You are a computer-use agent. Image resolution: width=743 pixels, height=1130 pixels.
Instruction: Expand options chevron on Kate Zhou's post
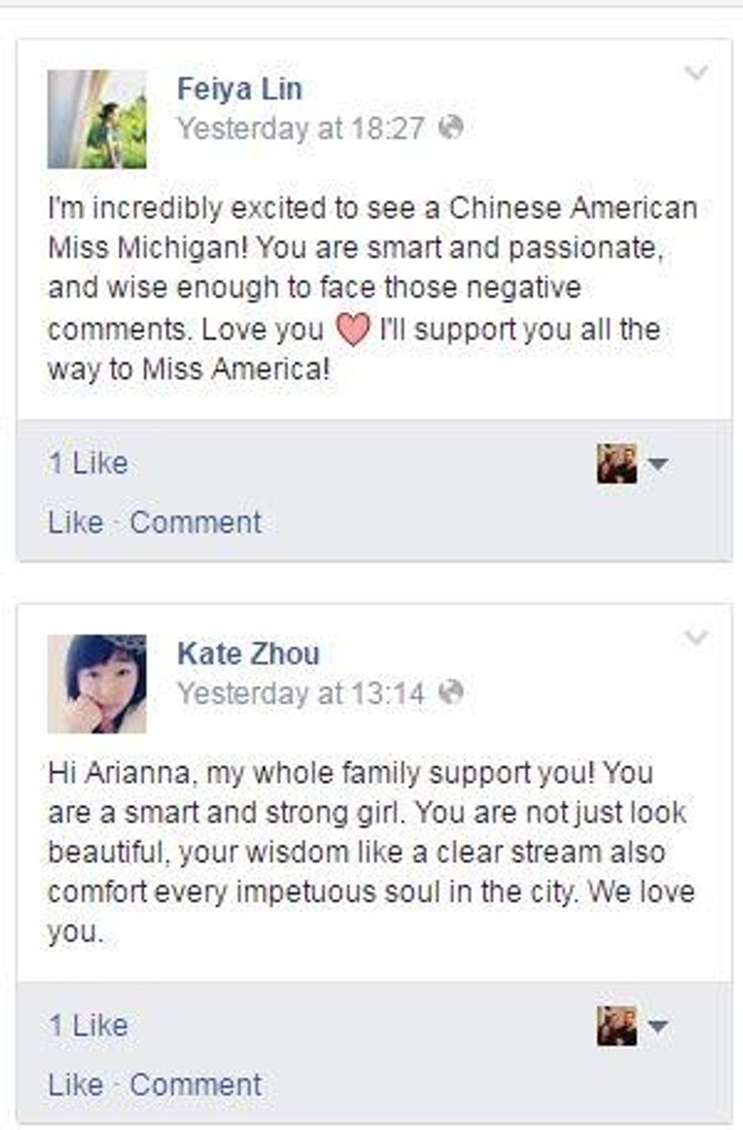696,638
